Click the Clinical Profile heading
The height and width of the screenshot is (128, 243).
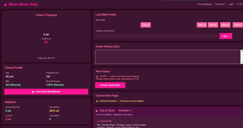point(14,68)
